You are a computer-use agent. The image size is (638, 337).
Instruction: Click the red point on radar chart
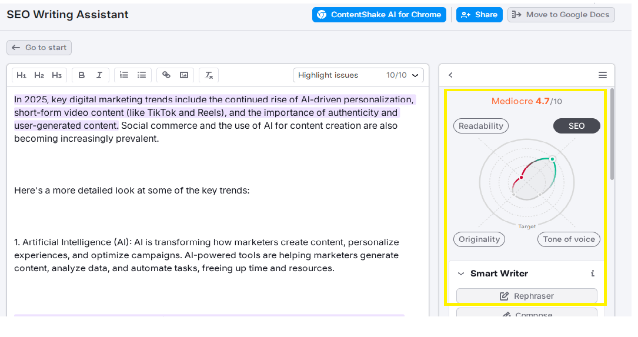(x=521, y=178)
